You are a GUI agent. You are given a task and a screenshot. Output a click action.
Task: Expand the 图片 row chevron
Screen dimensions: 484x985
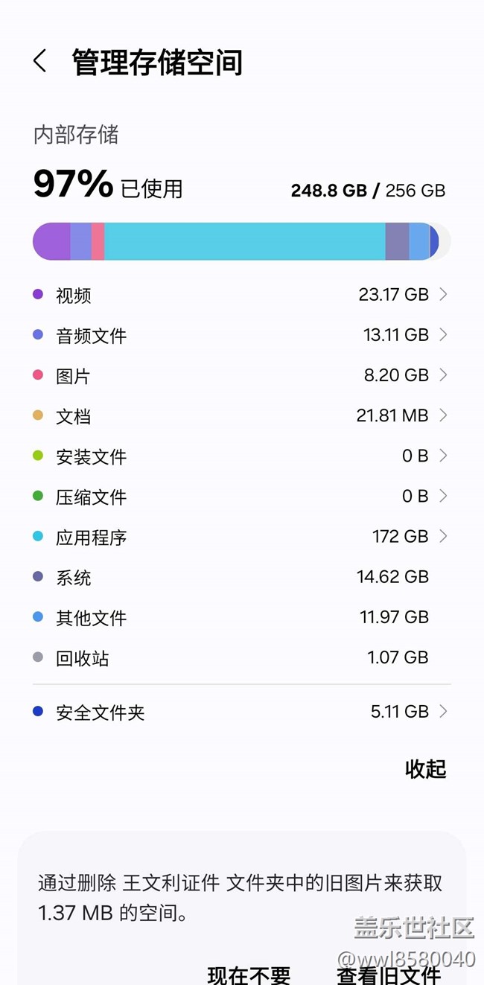pyautogui.click(x=443, y=375)
